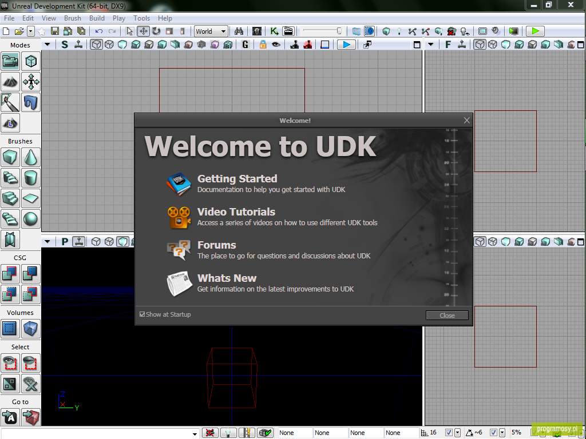The image size is (586, 439).
Task: Open Matinee clapperboard icon
Action: [x=288, y=31]
